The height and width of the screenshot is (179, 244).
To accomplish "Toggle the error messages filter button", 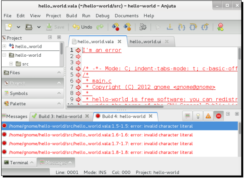I will pos(218,116).
